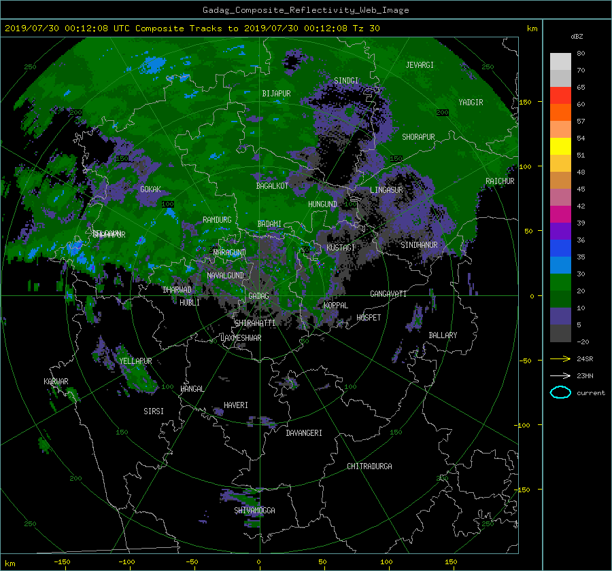Click the SINDGI city label
Screen dimensions: 612x571
(x=346, y=81)
